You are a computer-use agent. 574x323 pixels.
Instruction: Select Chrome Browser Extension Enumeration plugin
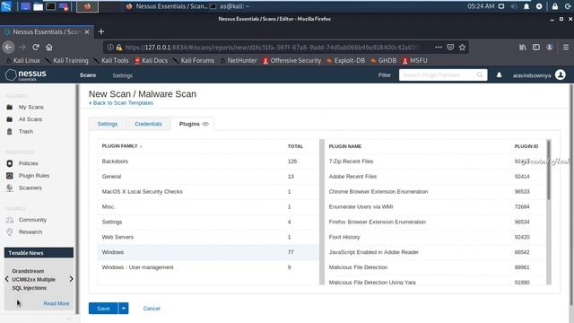[435, 191]
